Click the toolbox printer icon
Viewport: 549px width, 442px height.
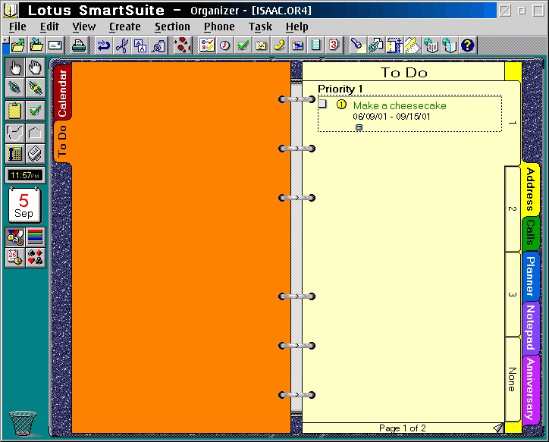[x=36, y=154]
